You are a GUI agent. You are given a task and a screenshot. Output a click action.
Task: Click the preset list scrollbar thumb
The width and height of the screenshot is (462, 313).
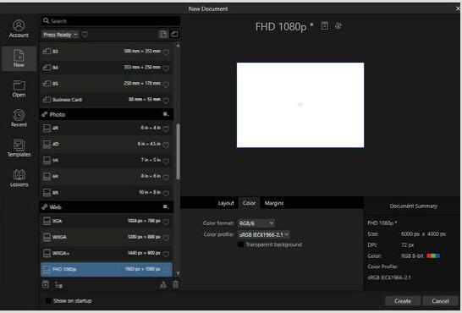178,151
